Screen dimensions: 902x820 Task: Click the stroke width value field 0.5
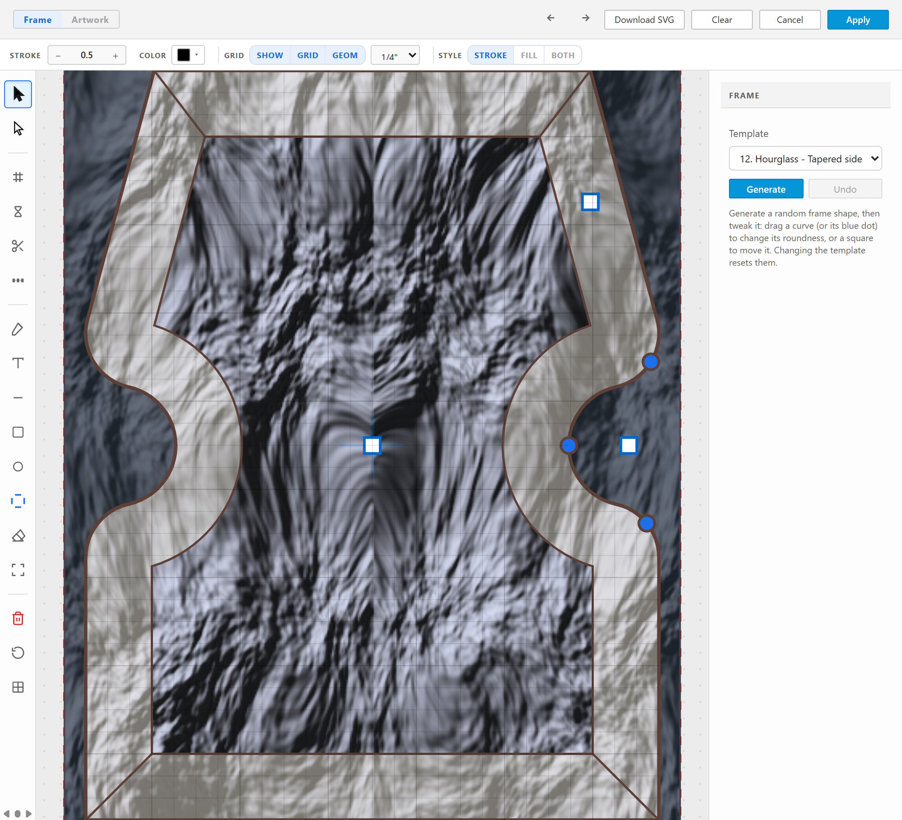(87, 55)
